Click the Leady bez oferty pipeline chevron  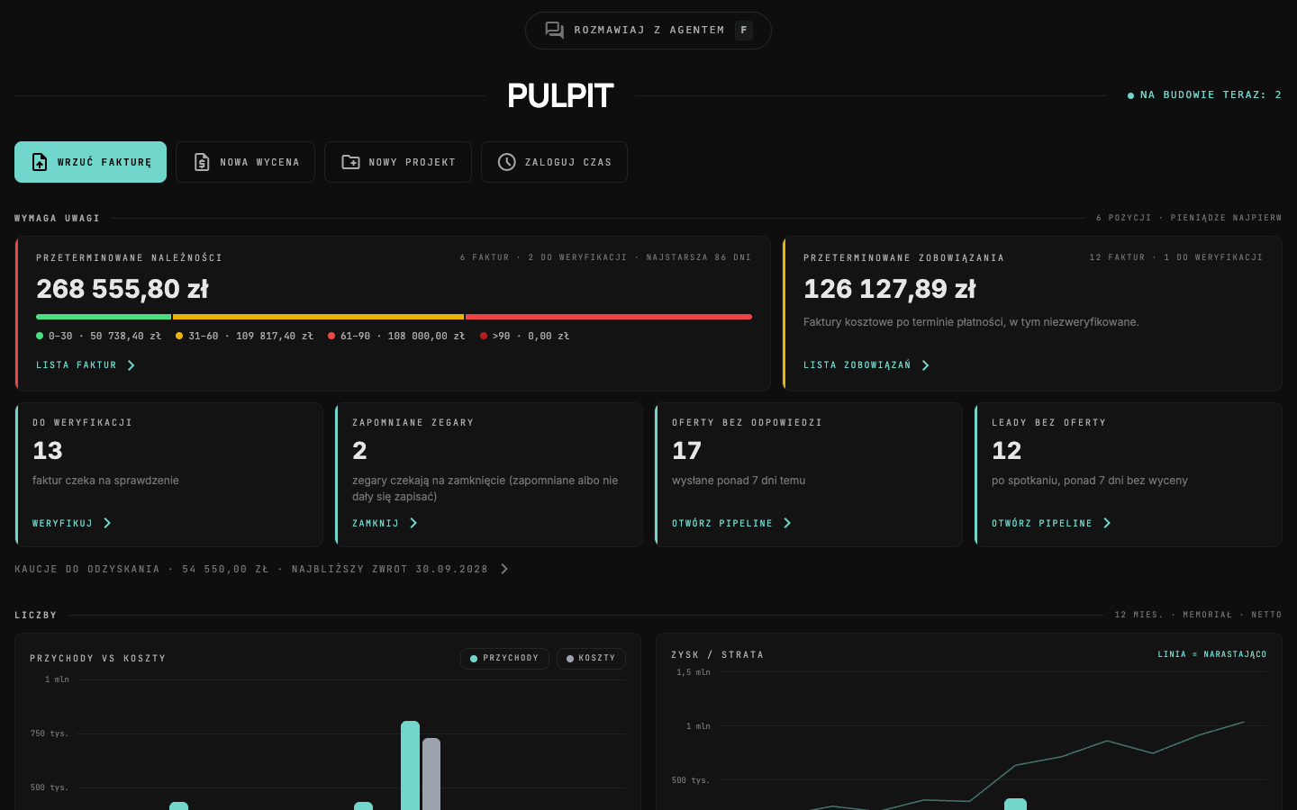point(1107,523)
